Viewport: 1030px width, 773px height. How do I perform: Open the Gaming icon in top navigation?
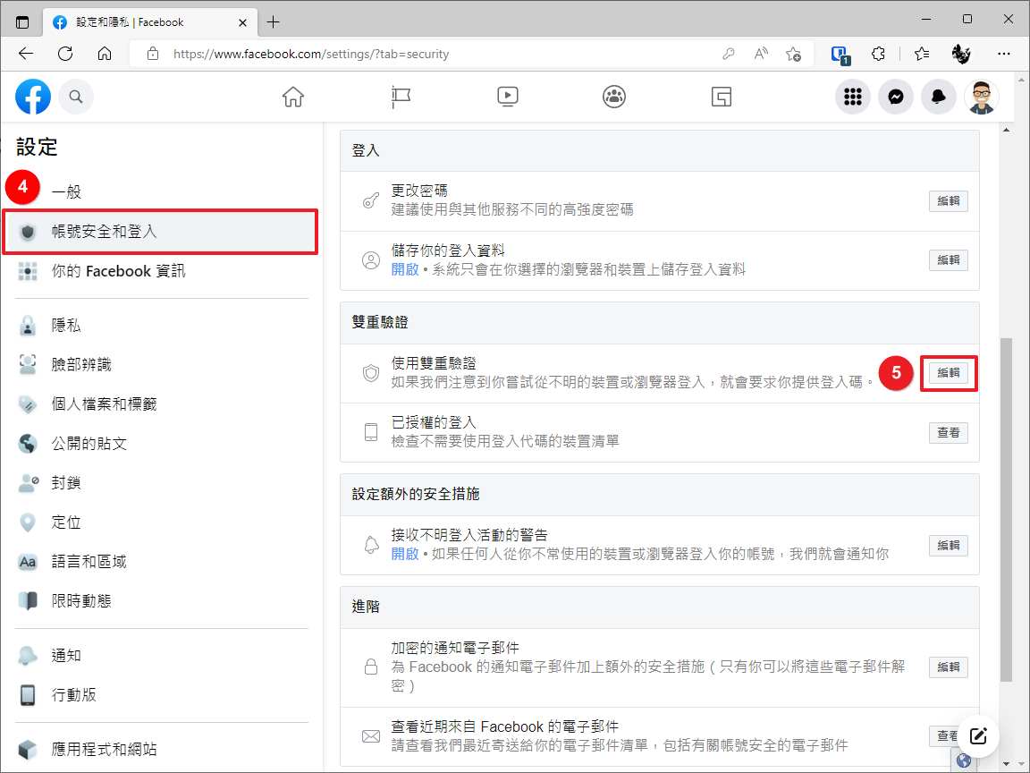click(x=722, y=97)
